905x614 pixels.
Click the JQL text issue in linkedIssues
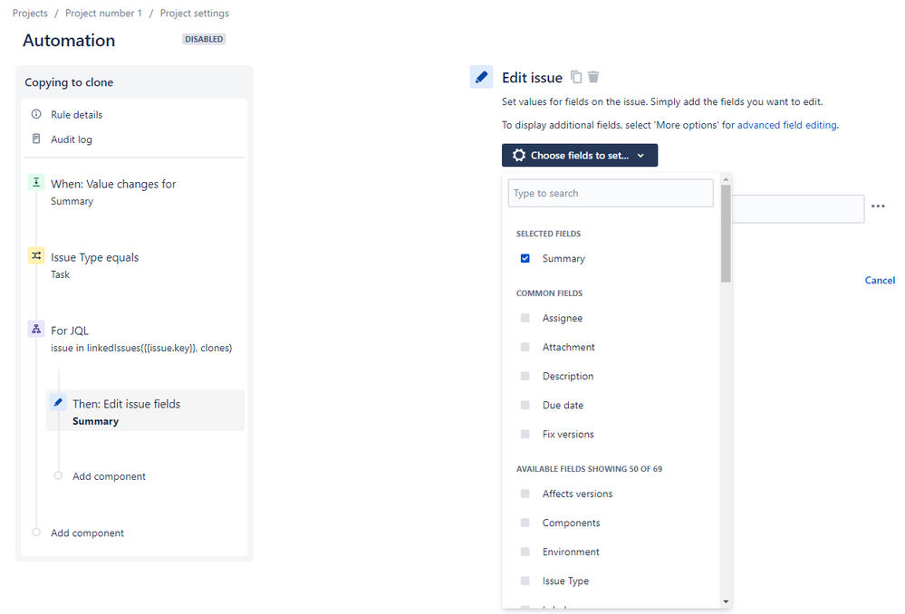[141, 348]
